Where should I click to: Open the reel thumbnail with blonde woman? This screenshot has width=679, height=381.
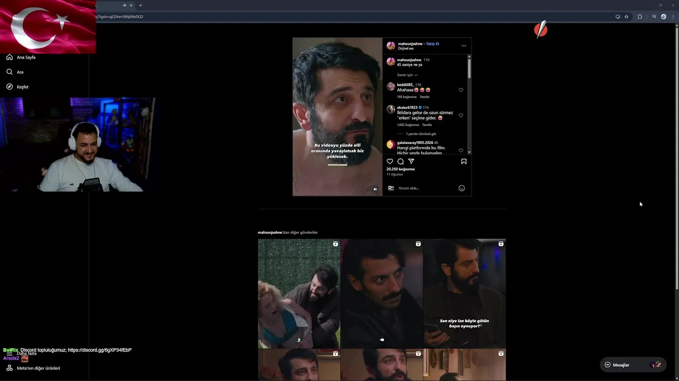coord(299,294)
